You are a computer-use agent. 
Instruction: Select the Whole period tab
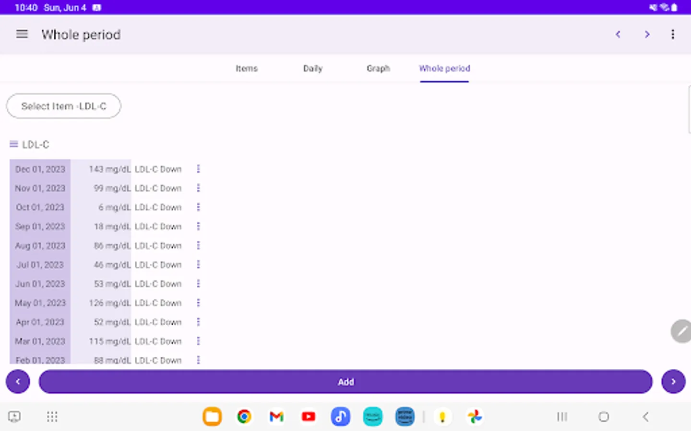444,68
